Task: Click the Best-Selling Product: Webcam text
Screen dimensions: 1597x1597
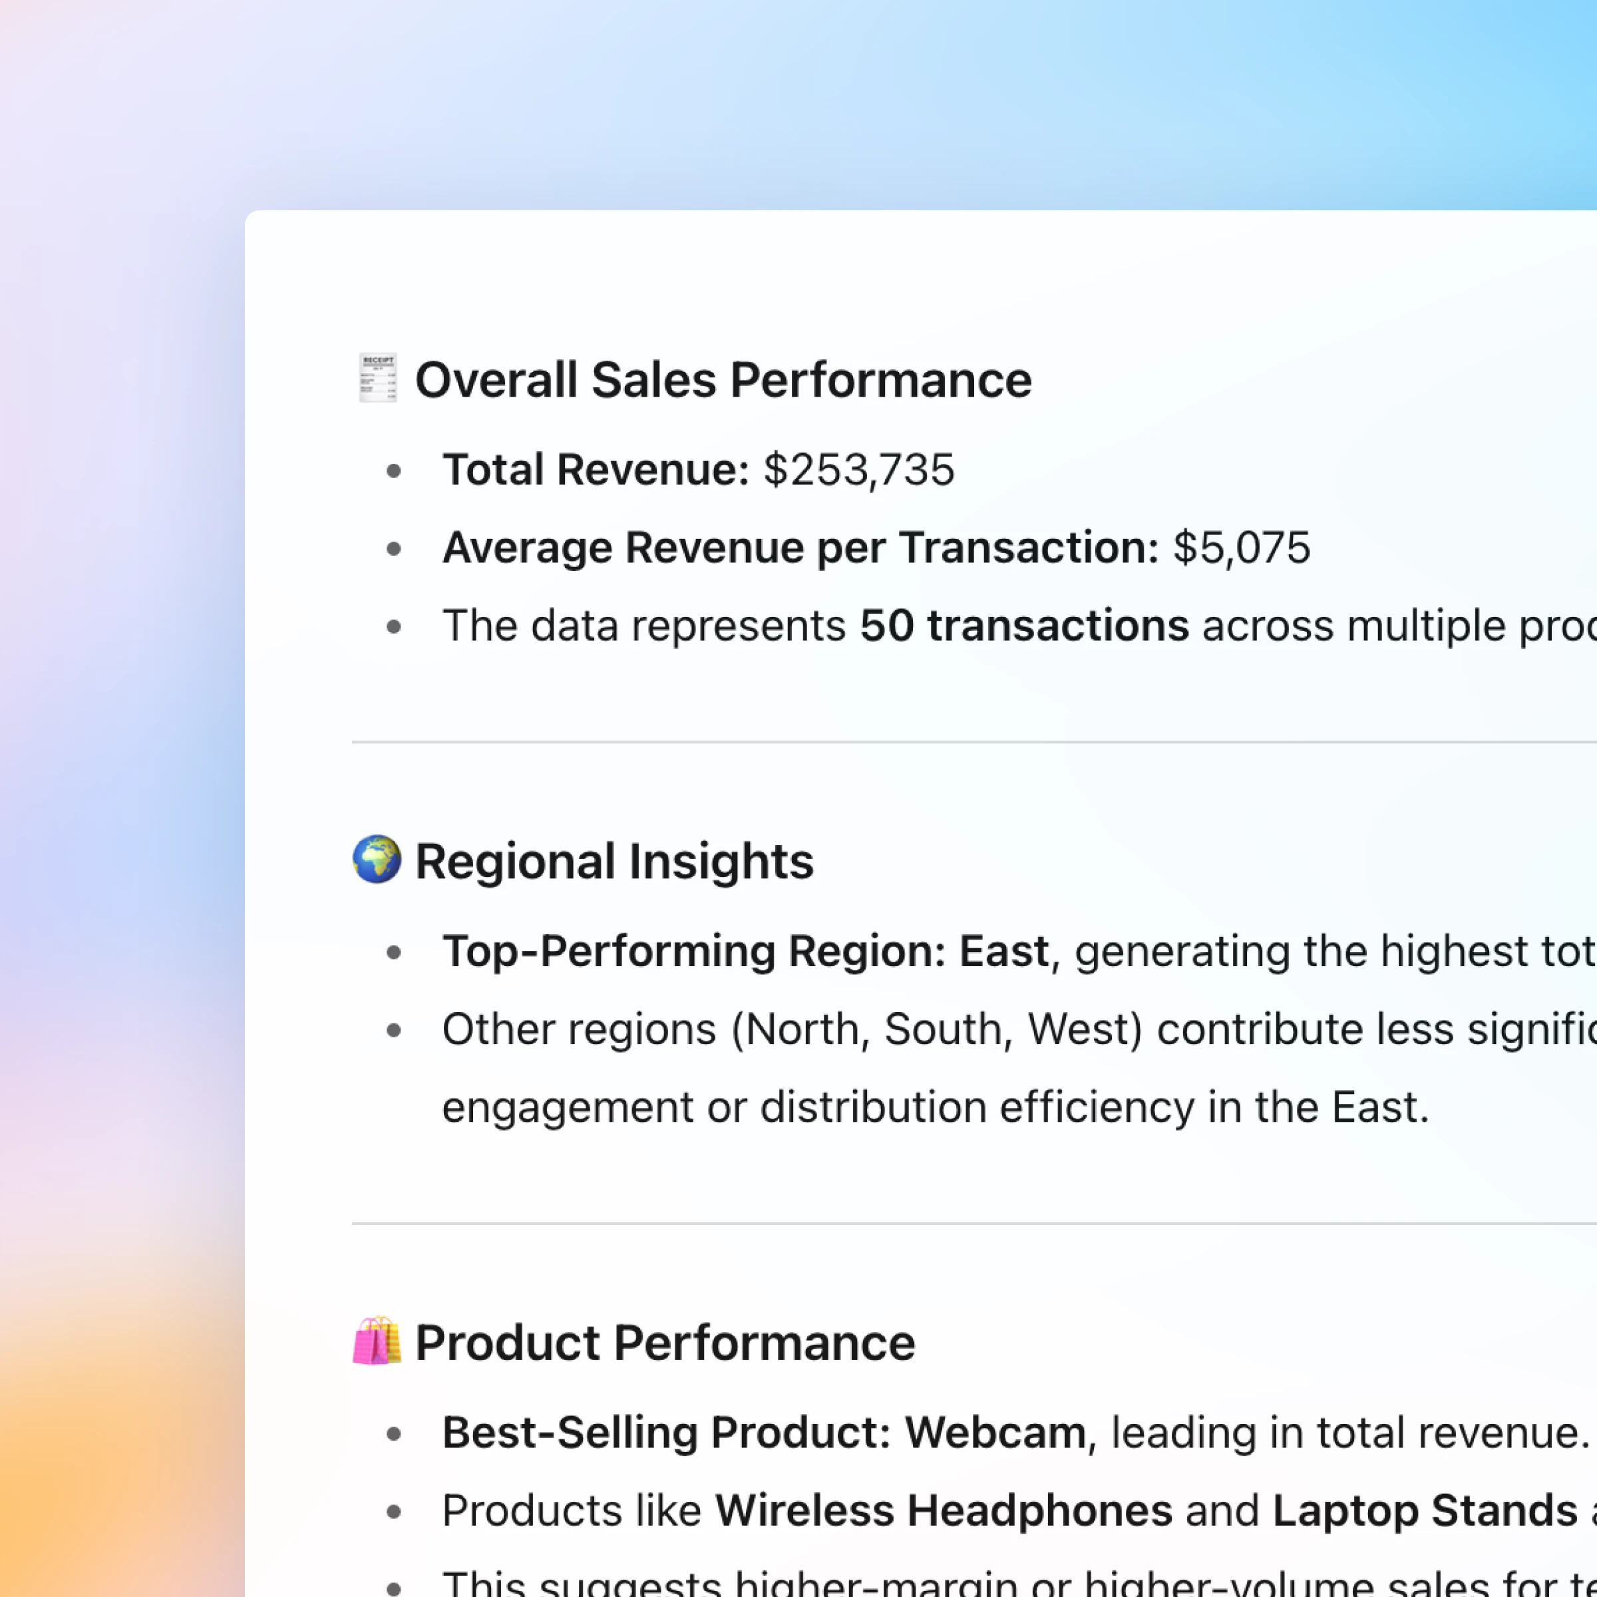Action: click(763, 1433)
